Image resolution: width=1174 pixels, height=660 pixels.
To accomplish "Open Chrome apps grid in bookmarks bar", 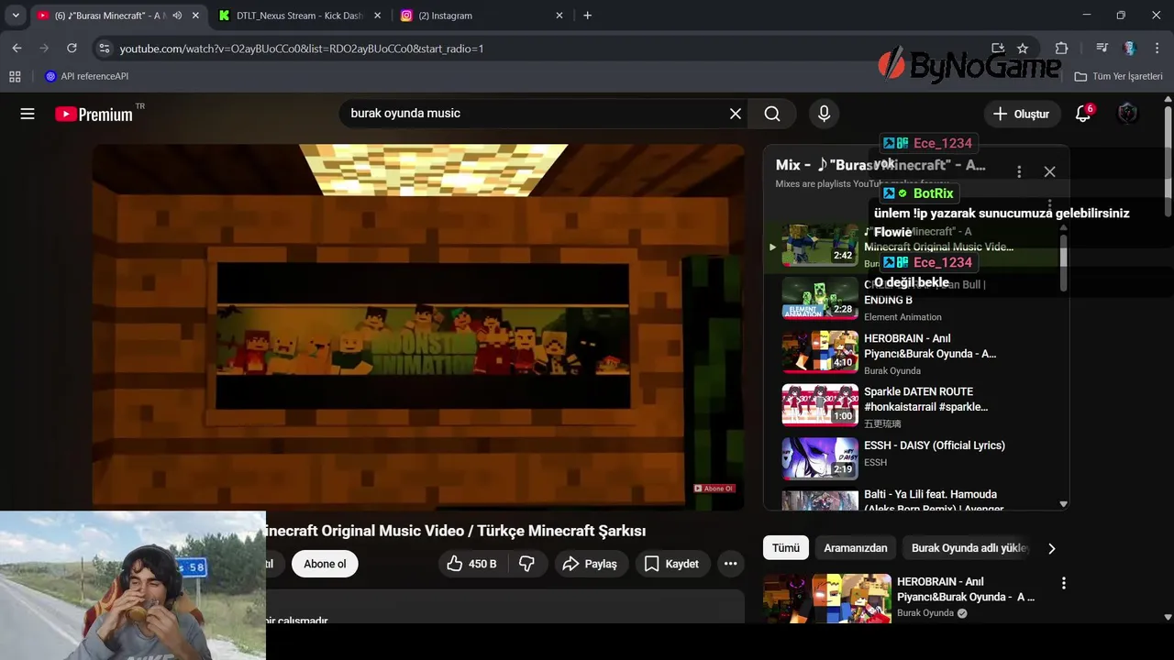I will 15,76.
